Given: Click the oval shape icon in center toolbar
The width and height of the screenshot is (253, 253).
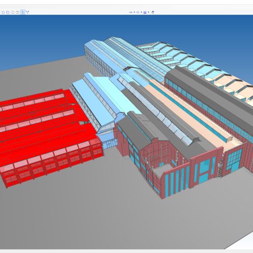Looking at the screenshot, I should 138,12.
